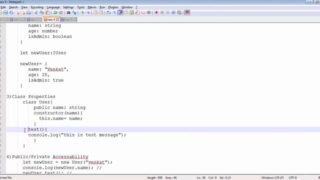Toggle Show All Characters pilcrow icon
Image resolution: width=320 pixels, height=180 pixels.
point(114,12)
